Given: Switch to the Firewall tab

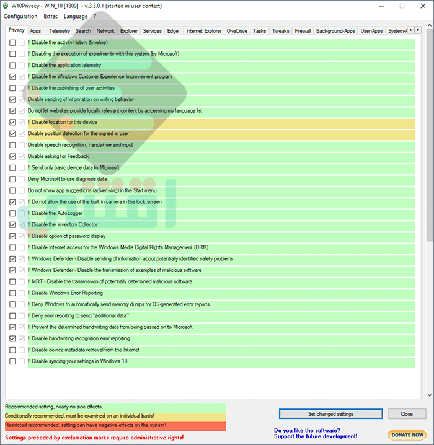Looking at the screenshot, I should 303,31.
